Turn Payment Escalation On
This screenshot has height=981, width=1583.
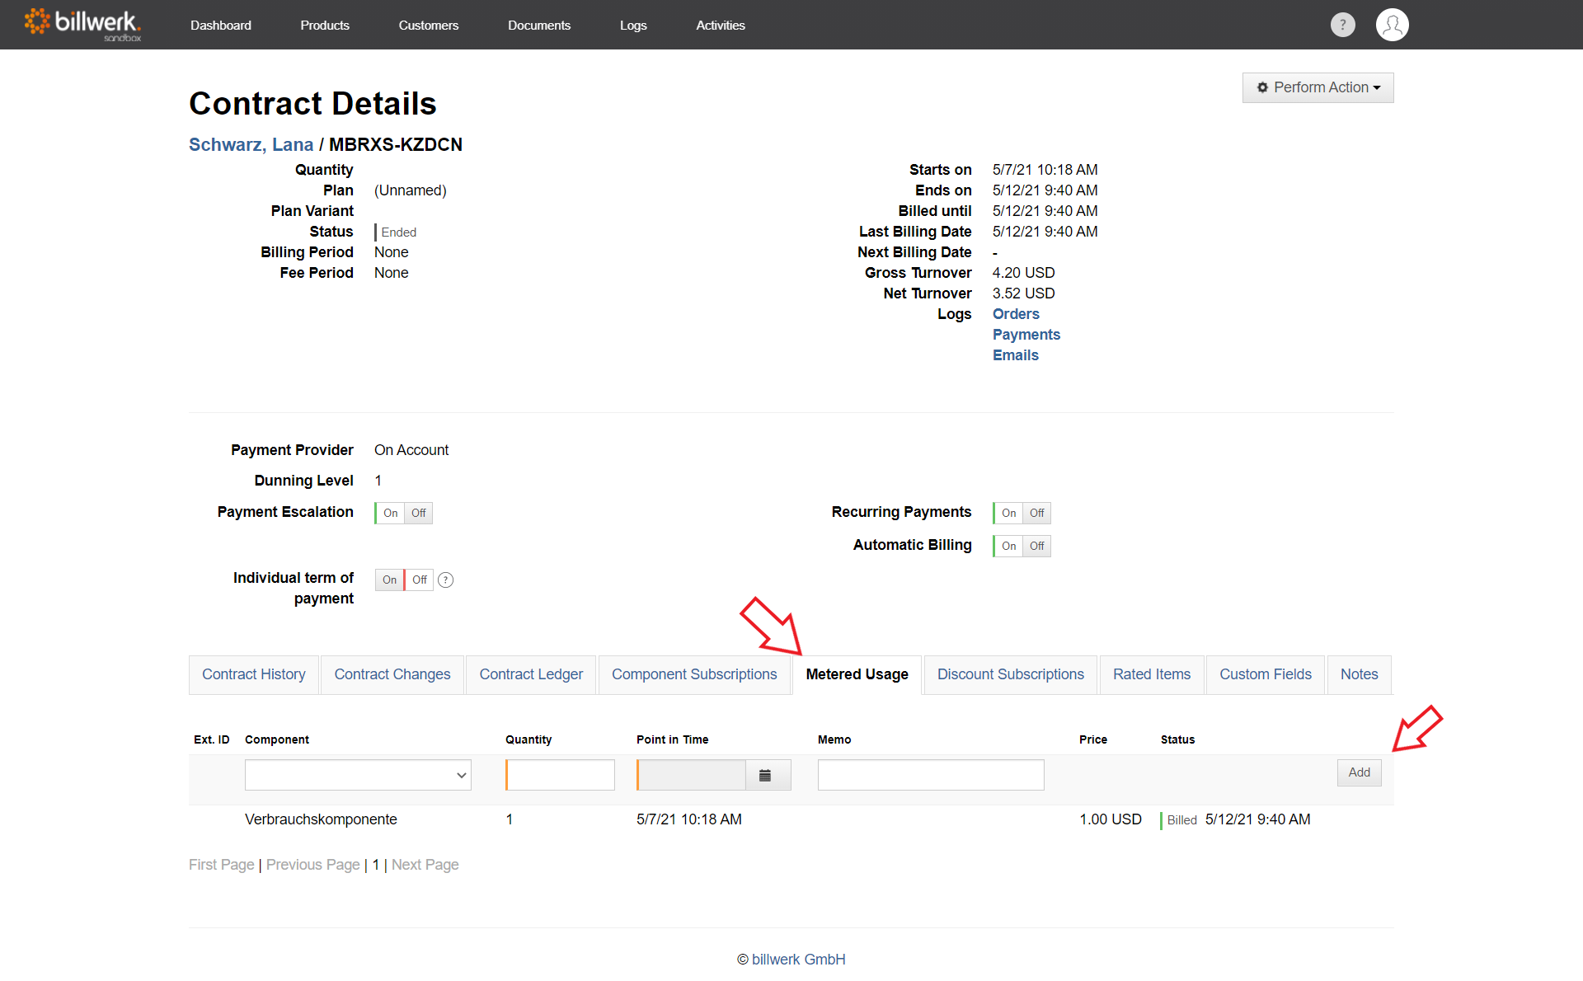coord(390,513)
